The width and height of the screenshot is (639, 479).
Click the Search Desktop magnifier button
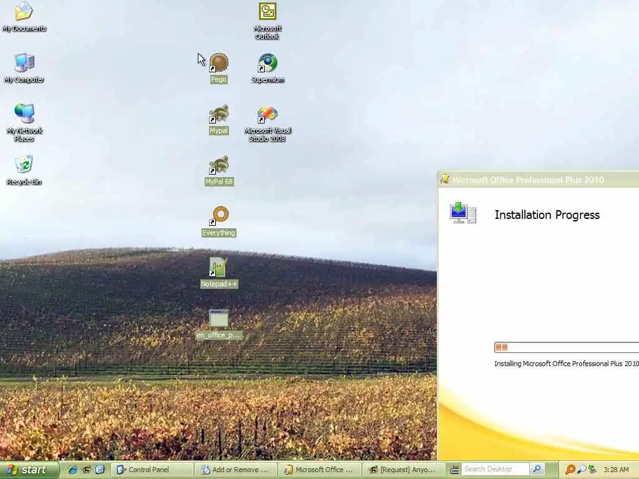tap(537, 469)
